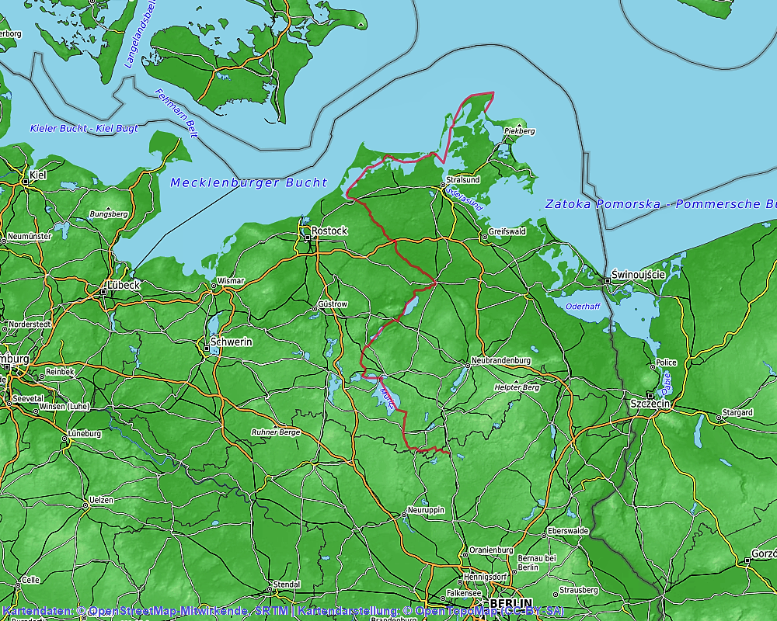Select the Schwerin city marker
777x621 pixels.
207,348
